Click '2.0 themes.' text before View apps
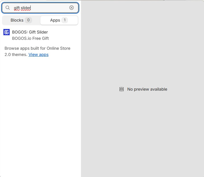The width and height of the screenshot is (204, 177). 16,55
